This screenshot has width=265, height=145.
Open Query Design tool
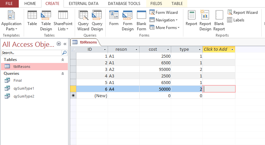coord(97,20)
